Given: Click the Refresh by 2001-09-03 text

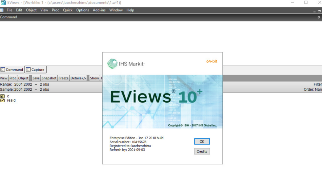Looking at the screenshot, I should pos(127,150).
